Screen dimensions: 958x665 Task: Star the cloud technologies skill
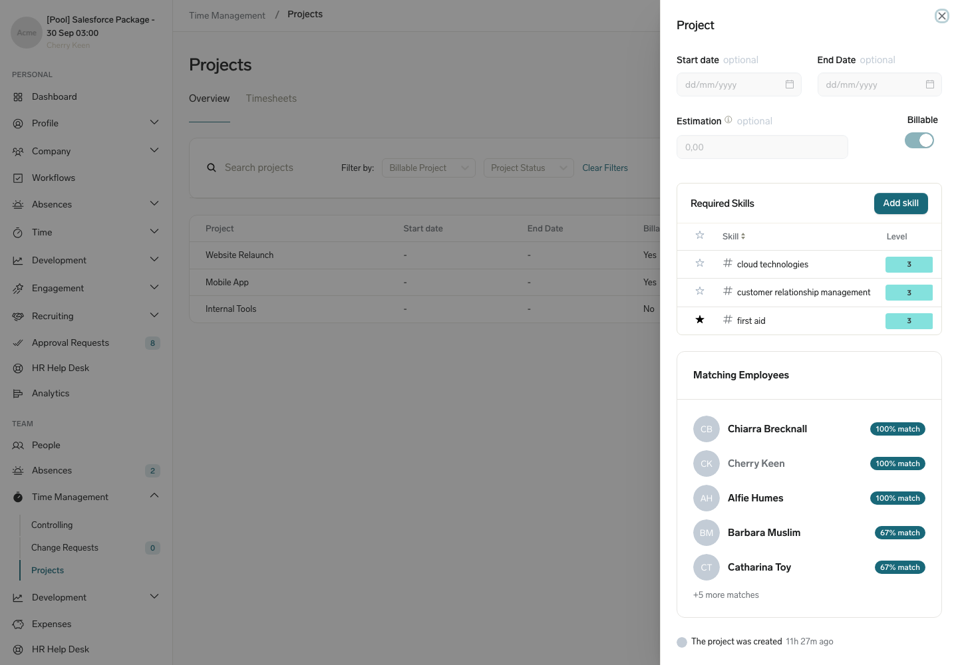pyautogui.click(x=700, y=263)
